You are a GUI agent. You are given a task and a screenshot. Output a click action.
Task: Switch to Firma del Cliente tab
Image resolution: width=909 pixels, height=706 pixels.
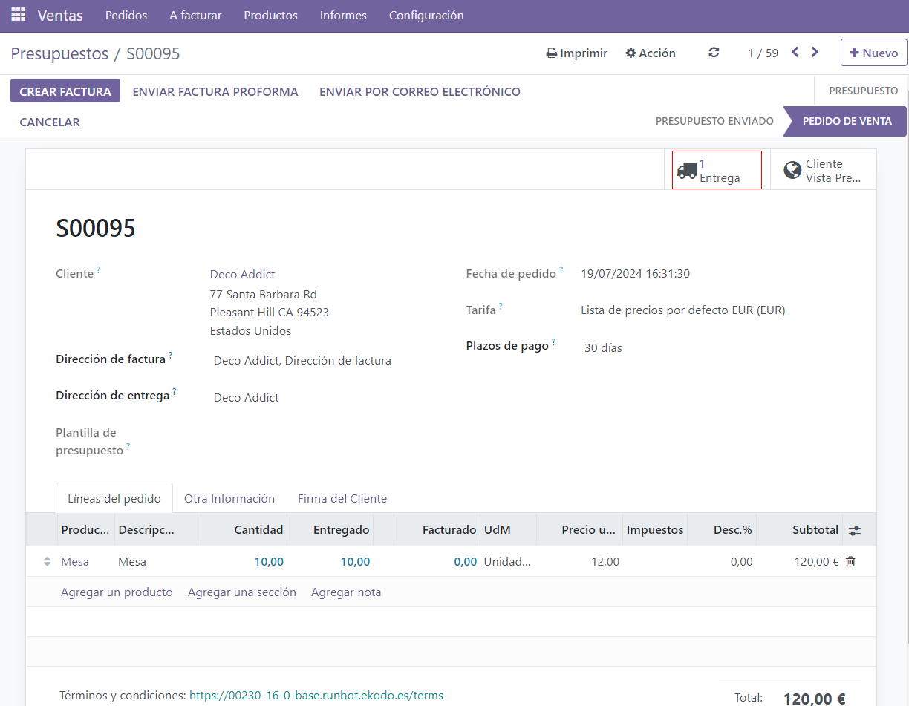pyautogui.click(x=342, y=499)
